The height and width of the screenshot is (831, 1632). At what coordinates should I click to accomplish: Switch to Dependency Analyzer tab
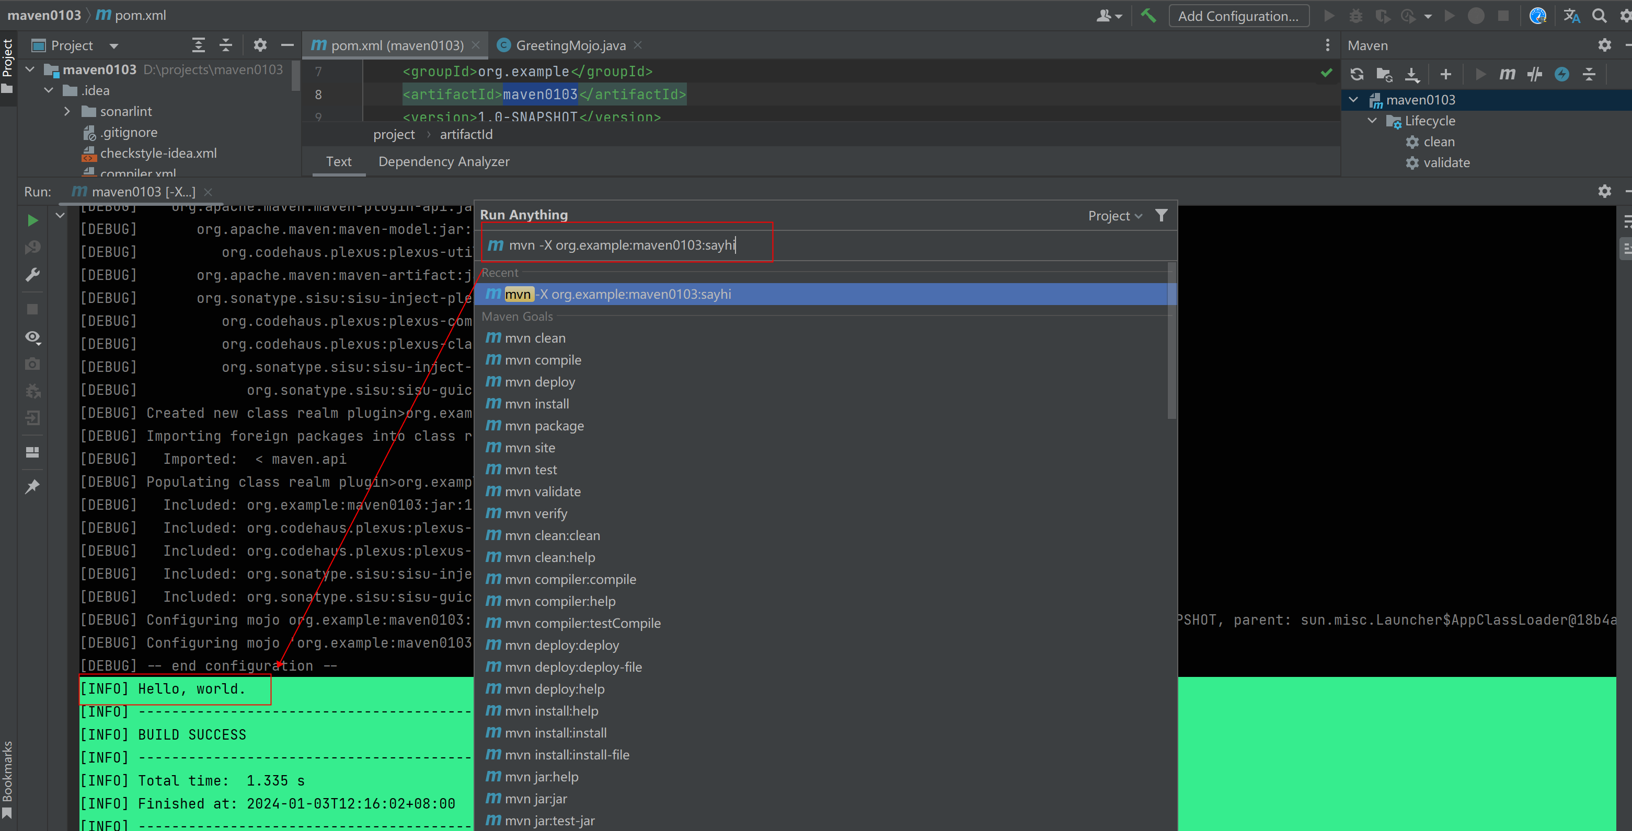point(443,161)
